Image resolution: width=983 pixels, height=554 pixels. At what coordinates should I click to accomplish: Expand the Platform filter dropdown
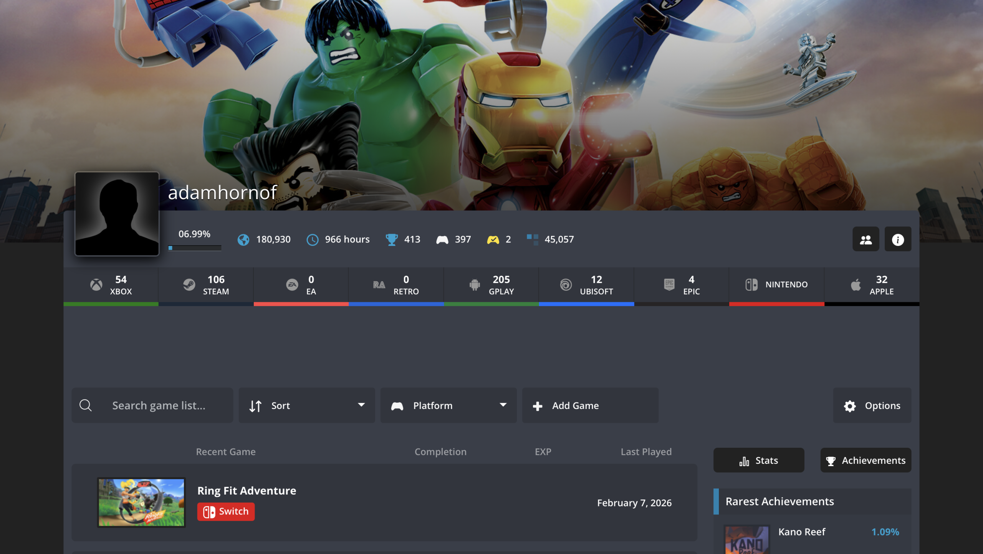[x=448, y=405]
